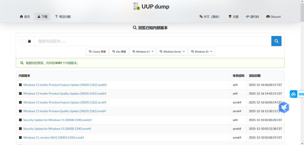Click the calendar icon beside the search box
304x145 pixels.
[x=29, y=41]
